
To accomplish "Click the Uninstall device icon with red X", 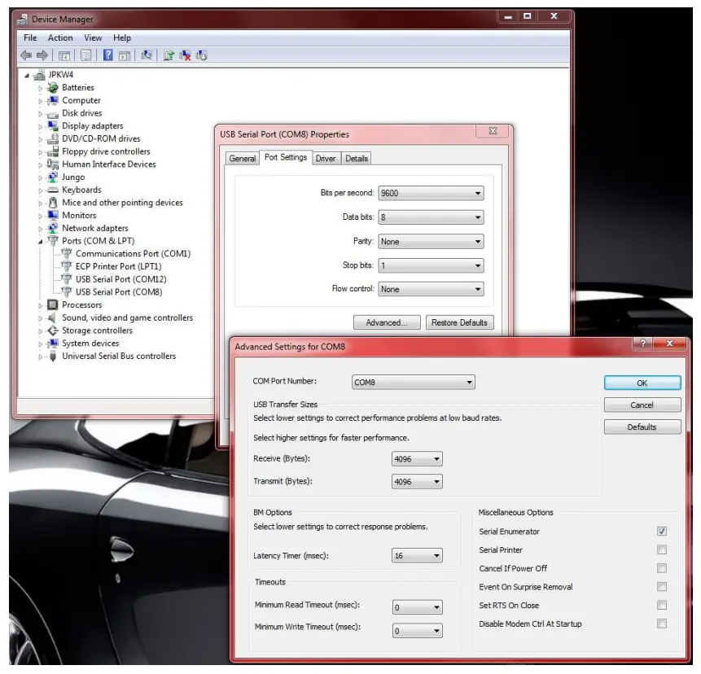I will (x=185, y=55).
